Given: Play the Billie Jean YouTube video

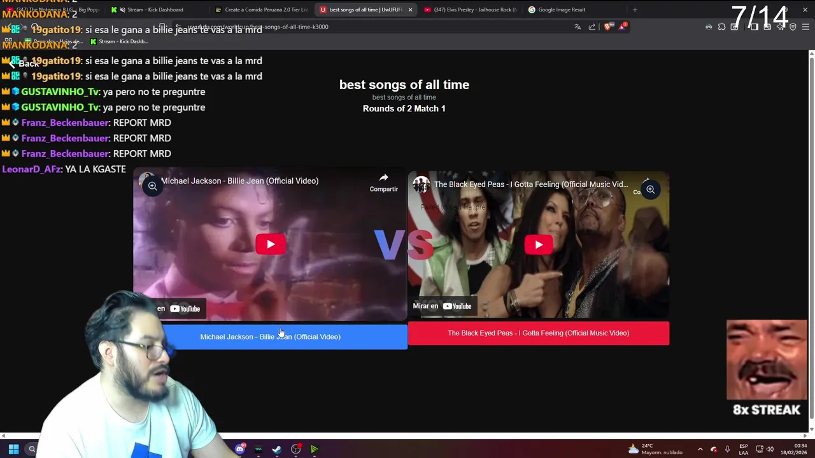Looking at the screenshot, I should tap(271, 244).
